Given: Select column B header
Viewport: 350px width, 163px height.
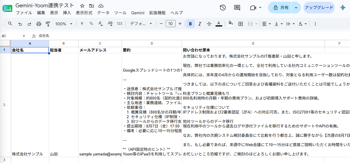Looking at the screenshot, I should click(x=64, y=43).
